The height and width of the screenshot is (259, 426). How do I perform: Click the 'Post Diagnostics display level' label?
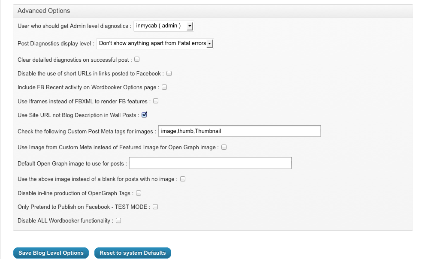(x=55, y=44)
